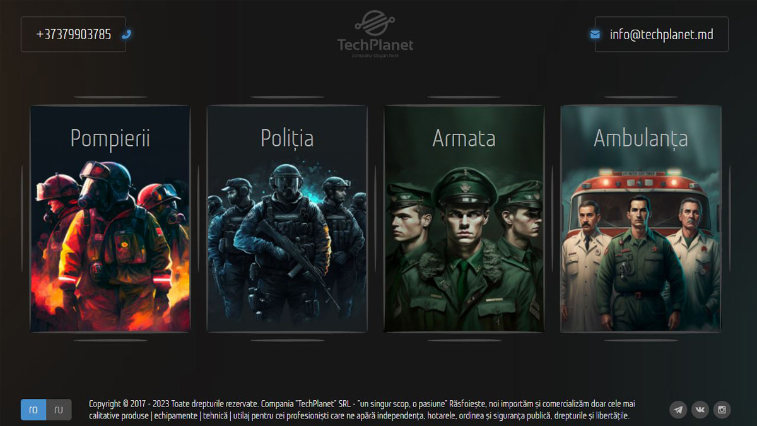Click the blue phone handset icon
This screenshot has height=426, width=757.
[x=126, y=34]
